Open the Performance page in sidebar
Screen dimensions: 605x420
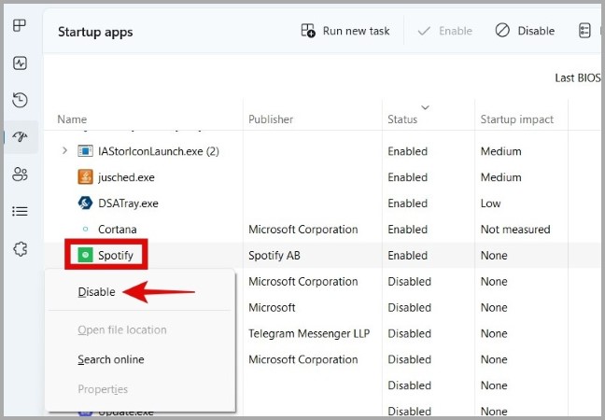[x=20, y=63]
